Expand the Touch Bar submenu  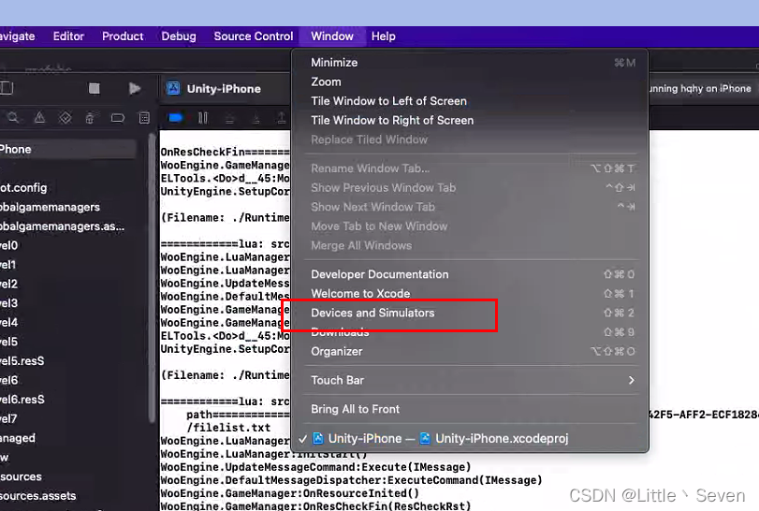470,380
